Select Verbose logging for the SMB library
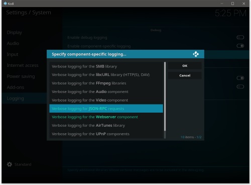 tap(106, 66)
